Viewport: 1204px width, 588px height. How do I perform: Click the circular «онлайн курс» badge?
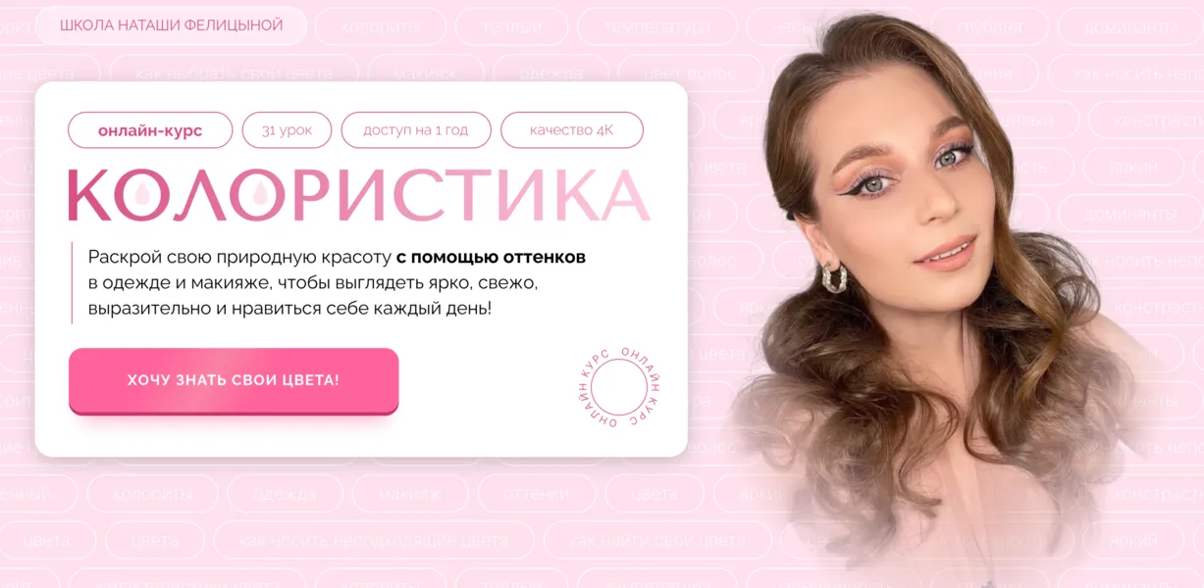[618, 387]
